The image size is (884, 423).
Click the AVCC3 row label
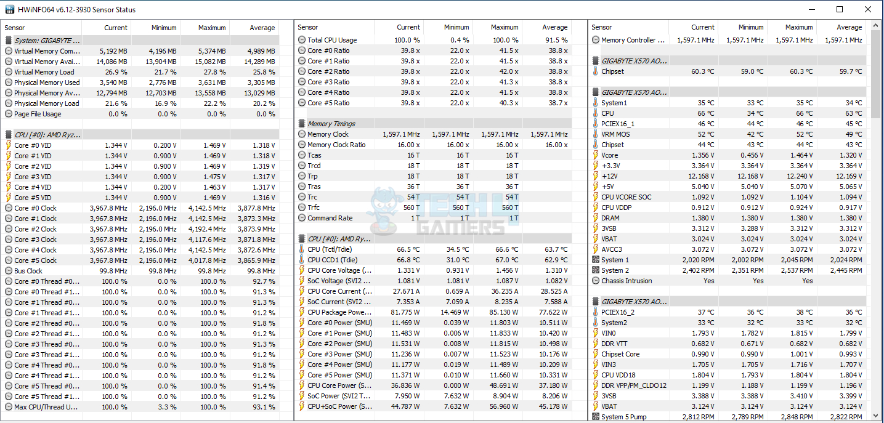coord(612,249)
